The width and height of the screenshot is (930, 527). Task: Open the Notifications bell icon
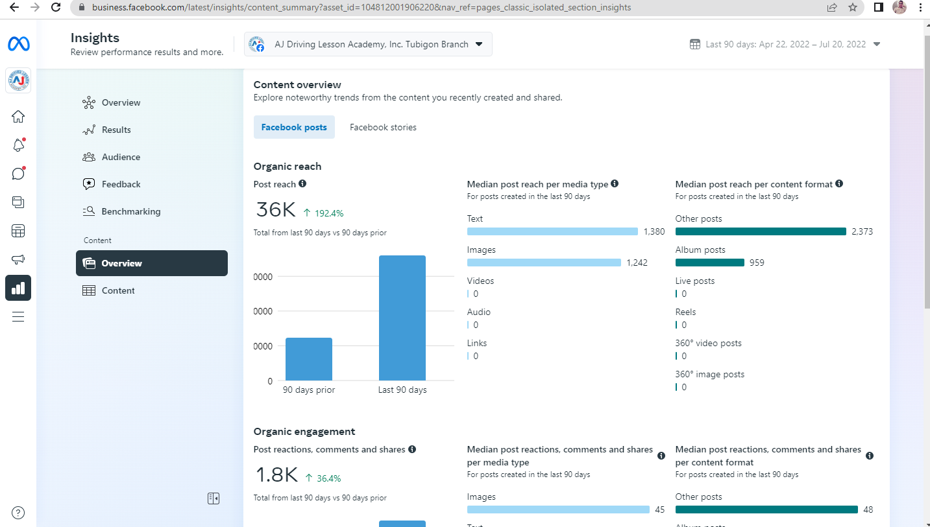(18, 145)
